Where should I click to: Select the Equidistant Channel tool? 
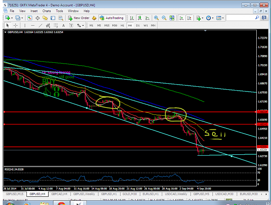[48, 26]
